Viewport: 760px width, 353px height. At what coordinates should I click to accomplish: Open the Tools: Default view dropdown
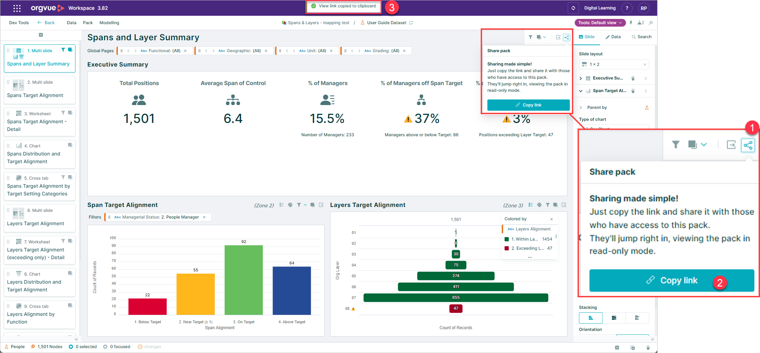click(600, 23)
